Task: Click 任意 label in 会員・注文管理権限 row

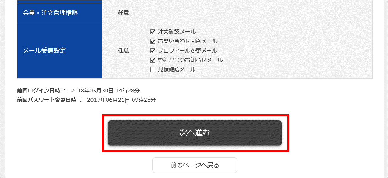Action: [123, 13]
